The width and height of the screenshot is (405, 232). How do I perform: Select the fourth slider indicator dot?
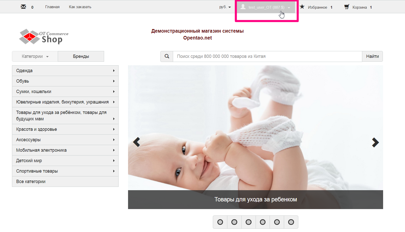[x=263, y=222]
